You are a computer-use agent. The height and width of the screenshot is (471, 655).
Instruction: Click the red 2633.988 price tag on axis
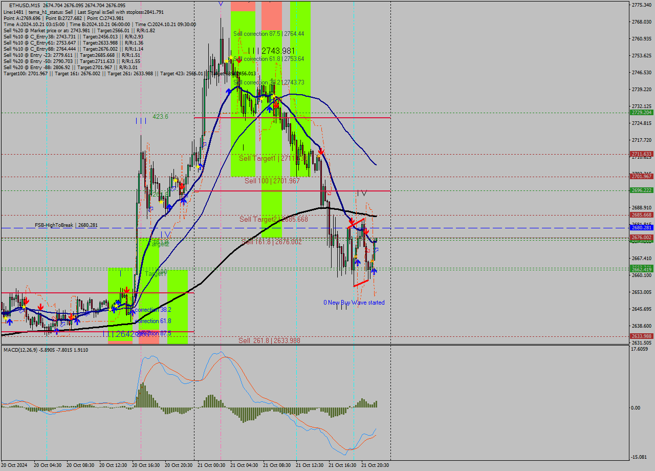[641, 336]
